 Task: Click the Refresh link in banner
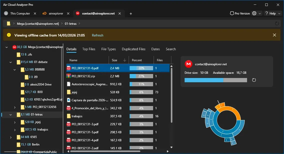point(97,35)
